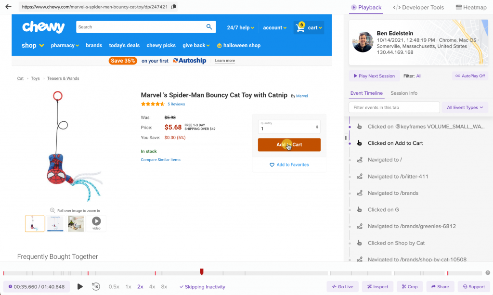
Task: Expand the shop menu in the Chewy navigation
Action: [x=33, y=45]
